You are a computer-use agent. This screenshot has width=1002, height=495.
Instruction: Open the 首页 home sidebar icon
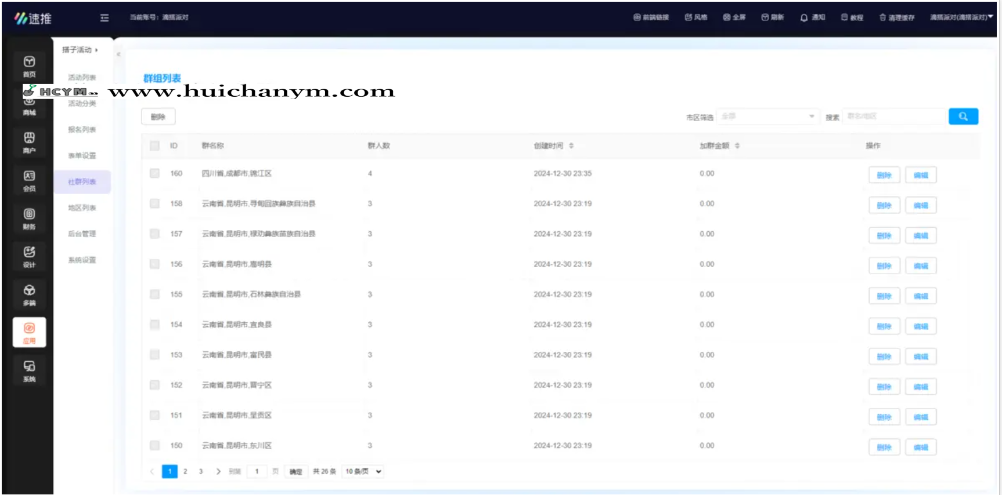[29, 66]
